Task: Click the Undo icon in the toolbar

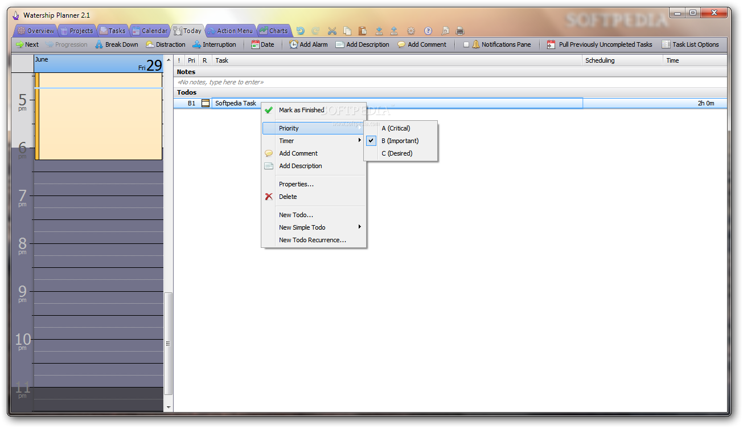Action: (301, 31)
